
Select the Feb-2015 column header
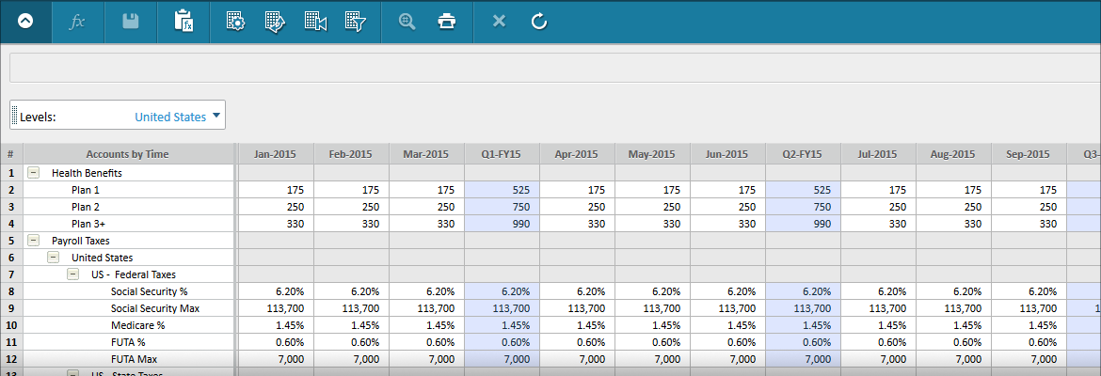(351, 154)
